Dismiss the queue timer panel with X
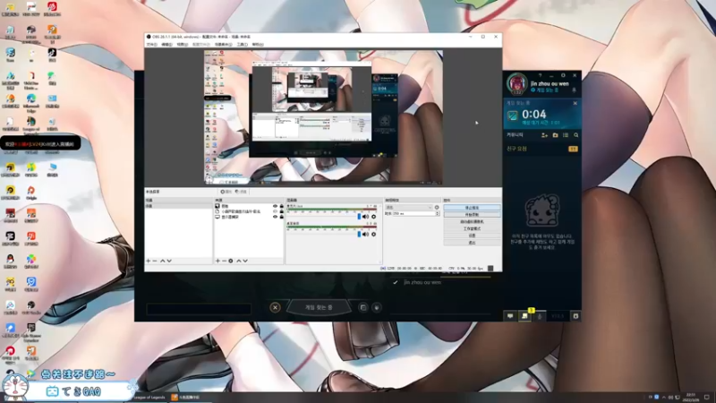Image resolution: width=716 pixels, height=403 pixels. tap(575, 103)
